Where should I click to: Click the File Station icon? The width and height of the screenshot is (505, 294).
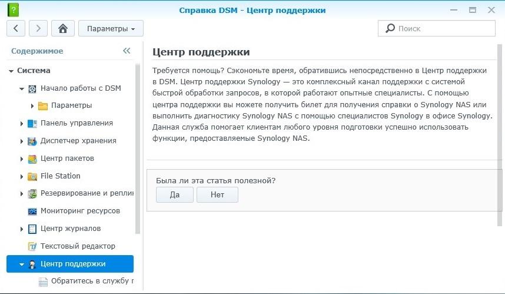pyautogui.click(x=32, y=176)
